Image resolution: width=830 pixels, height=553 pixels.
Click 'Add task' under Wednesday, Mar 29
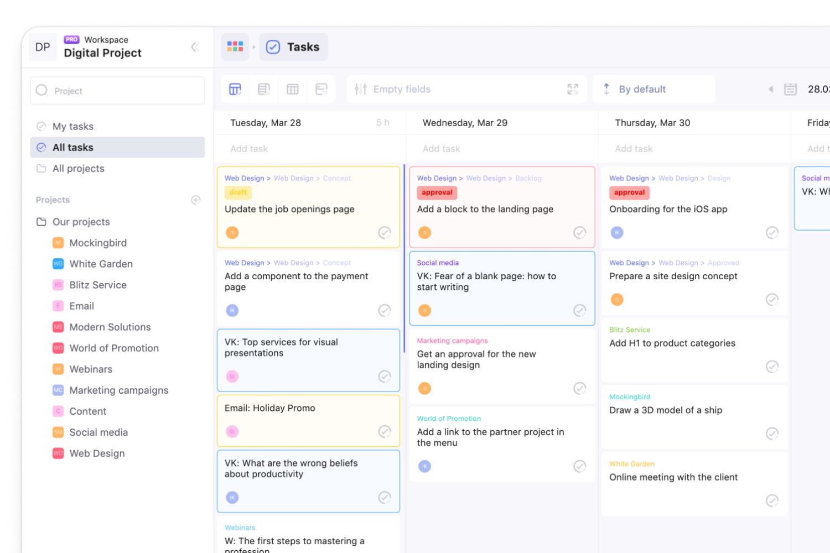click(x=442, y=149)
